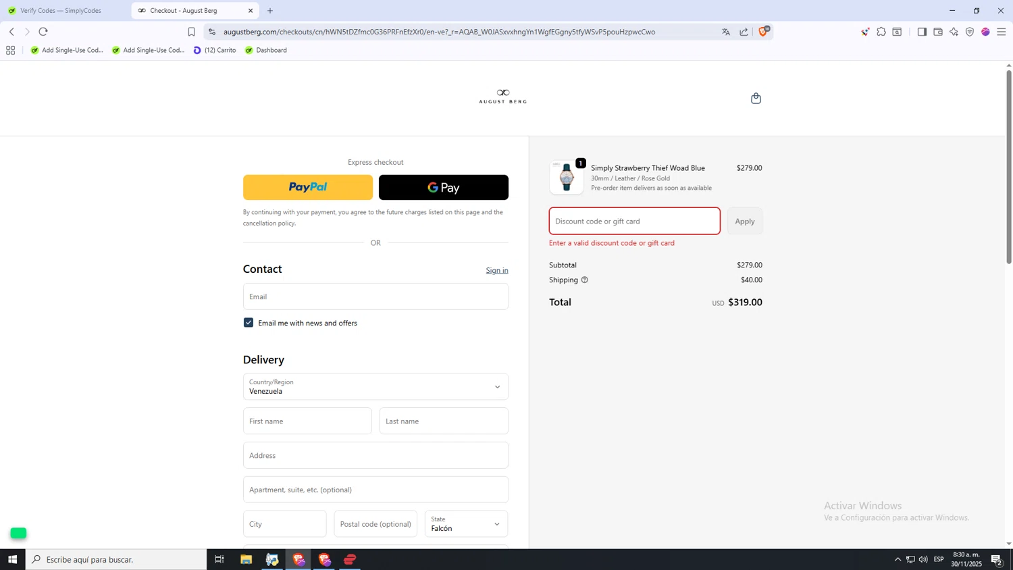Click the browser back arrow
This screenshot has height=570, width=1013.
[11, 32]
